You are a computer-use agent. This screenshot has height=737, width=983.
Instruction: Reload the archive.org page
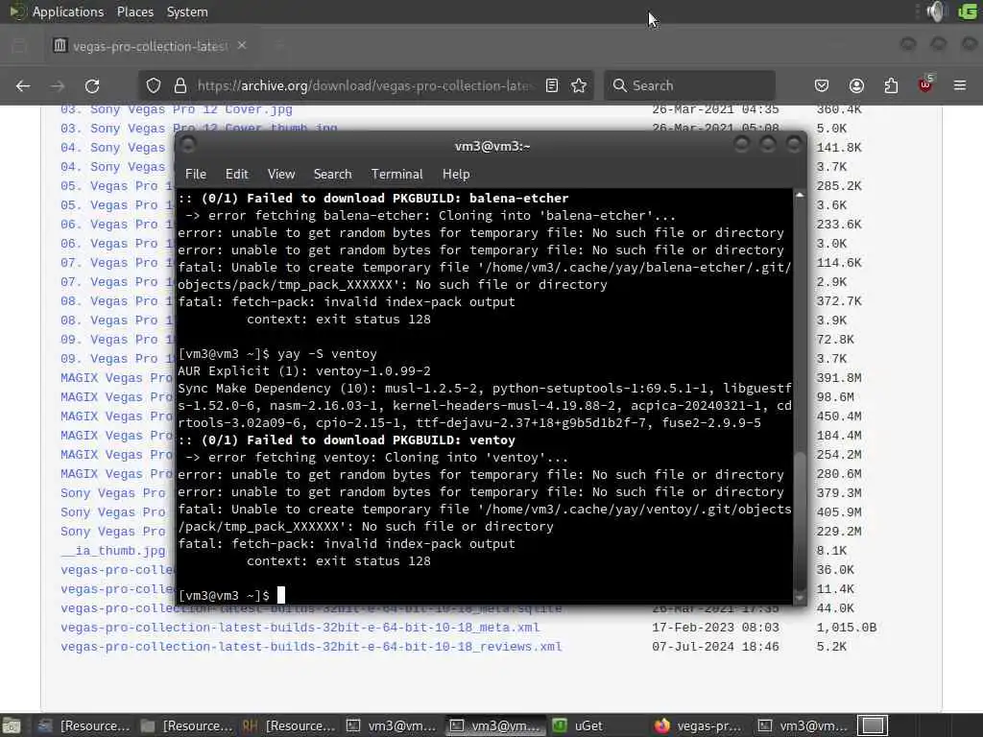(92, 85)
